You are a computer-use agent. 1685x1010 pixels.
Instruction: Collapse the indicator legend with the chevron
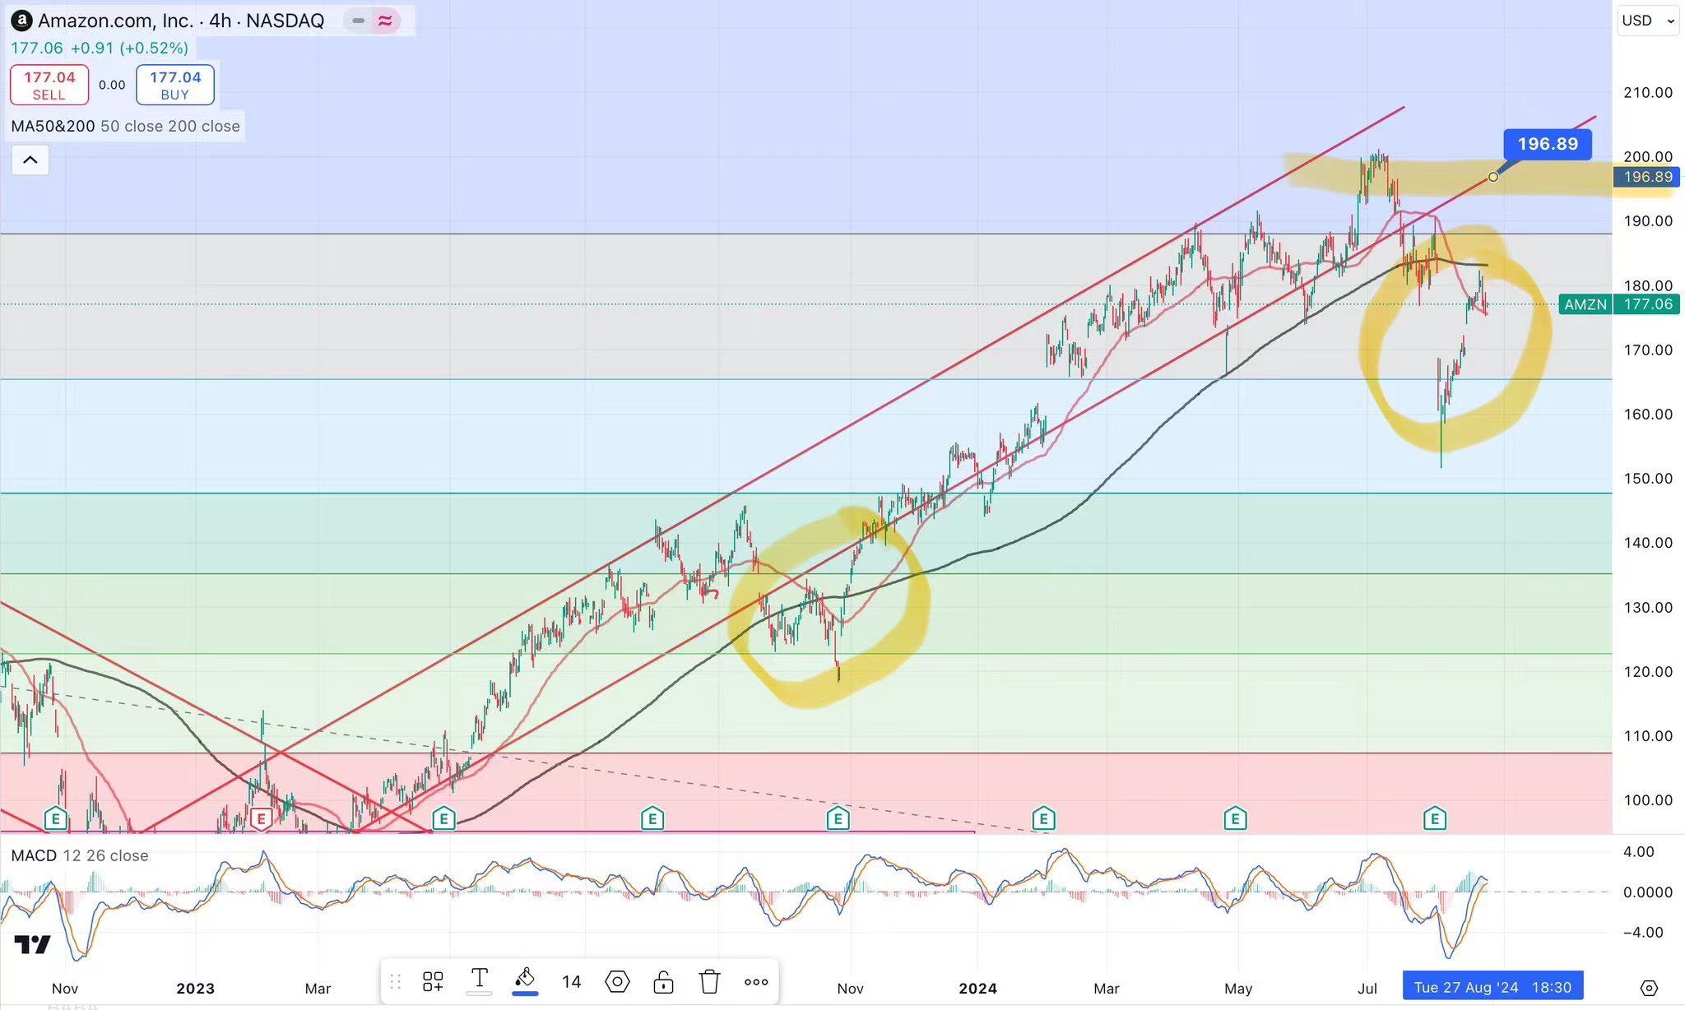pos(30,160)
